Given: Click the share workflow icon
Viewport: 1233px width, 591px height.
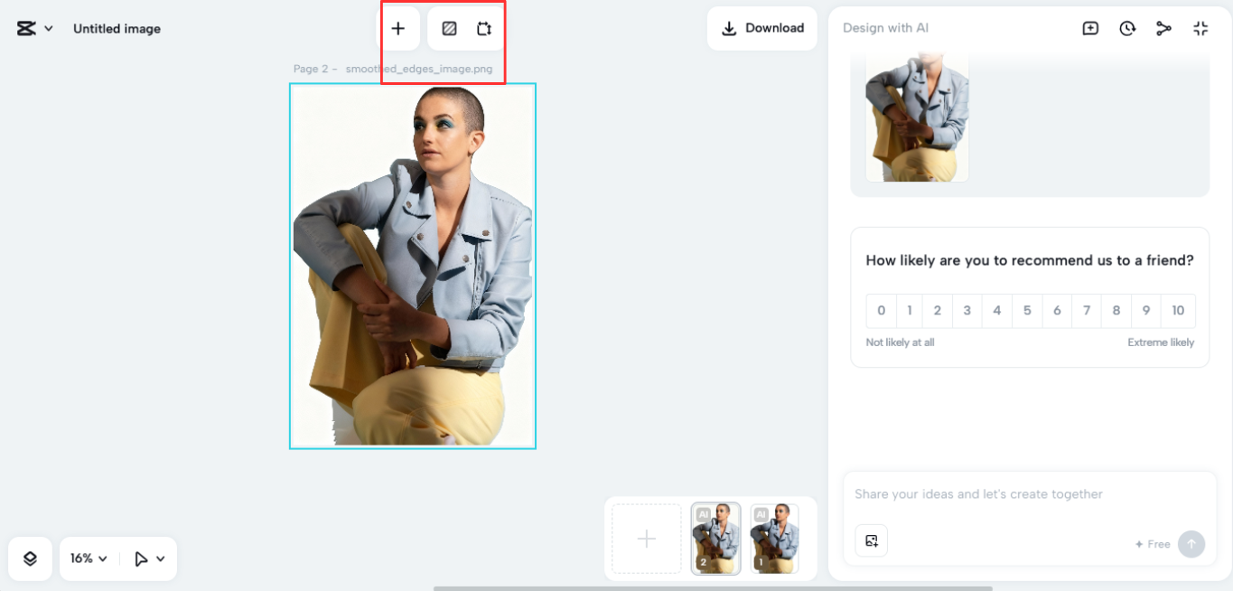Looking at the screenshot, I should pos(1163,29).
